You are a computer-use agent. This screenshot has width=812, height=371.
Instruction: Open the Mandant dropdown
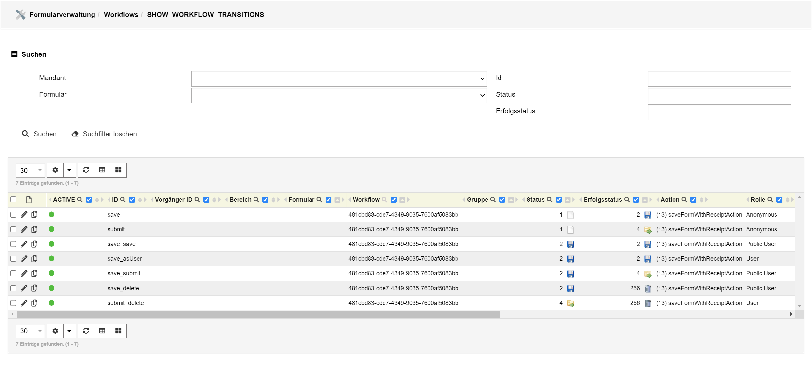339,79
